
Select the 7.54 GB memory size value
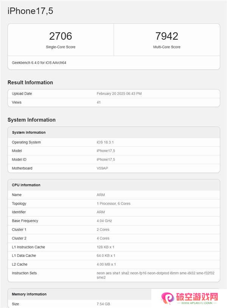103,304
